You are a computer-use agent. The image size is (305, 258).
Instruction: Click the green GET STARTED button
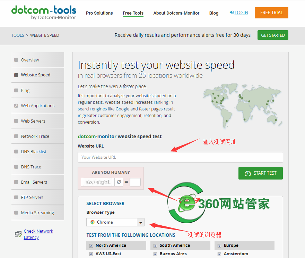273,35
